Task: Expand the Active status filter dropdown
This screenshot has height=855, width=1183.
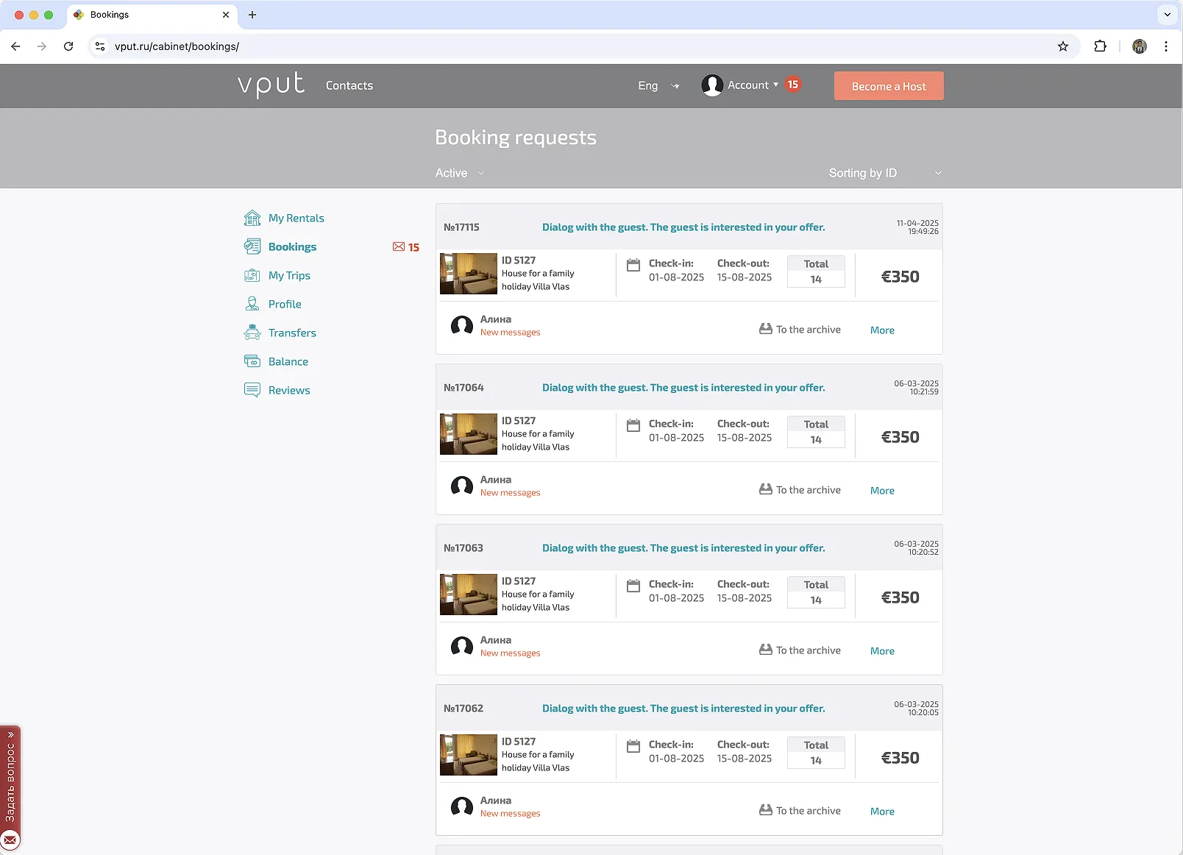Action: click(x=460, y=173)
